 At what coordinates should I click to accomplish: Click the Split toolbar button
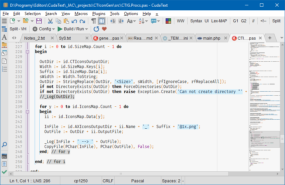point(276,21)
